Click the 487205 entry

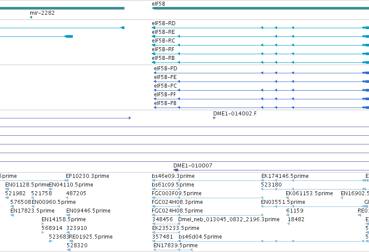coord(76,193)
